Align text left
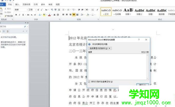 (63, 15)
